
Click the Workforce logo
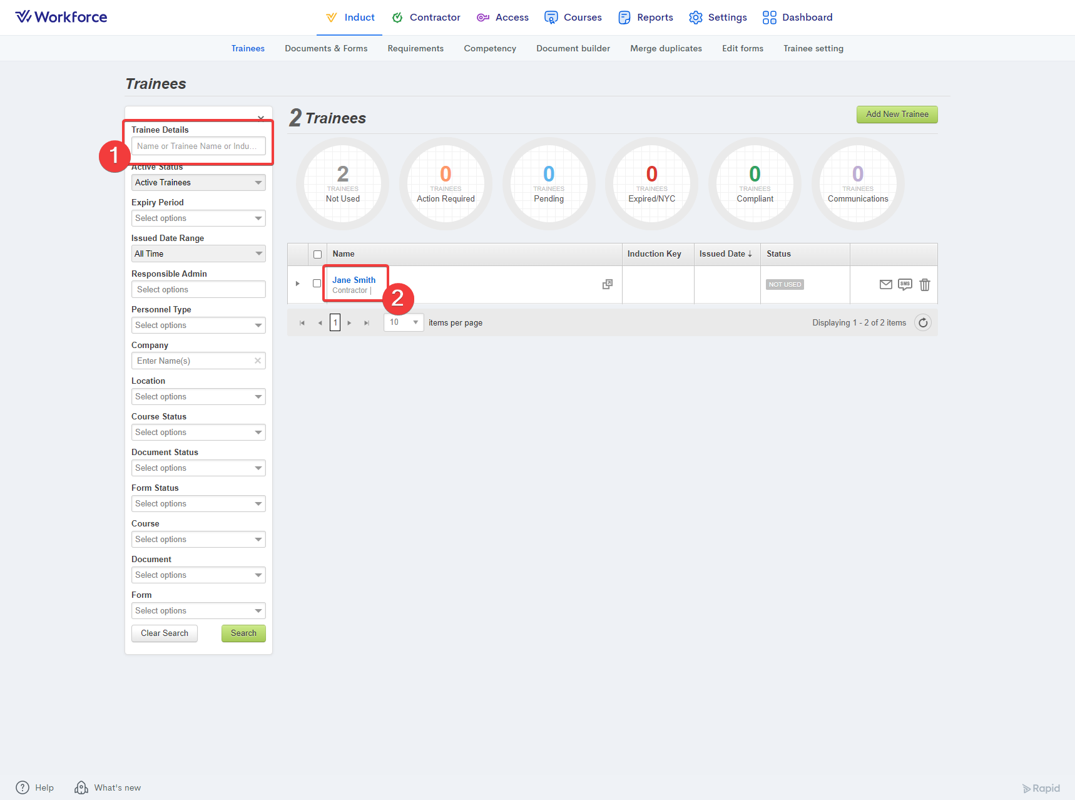coord(61,17)
